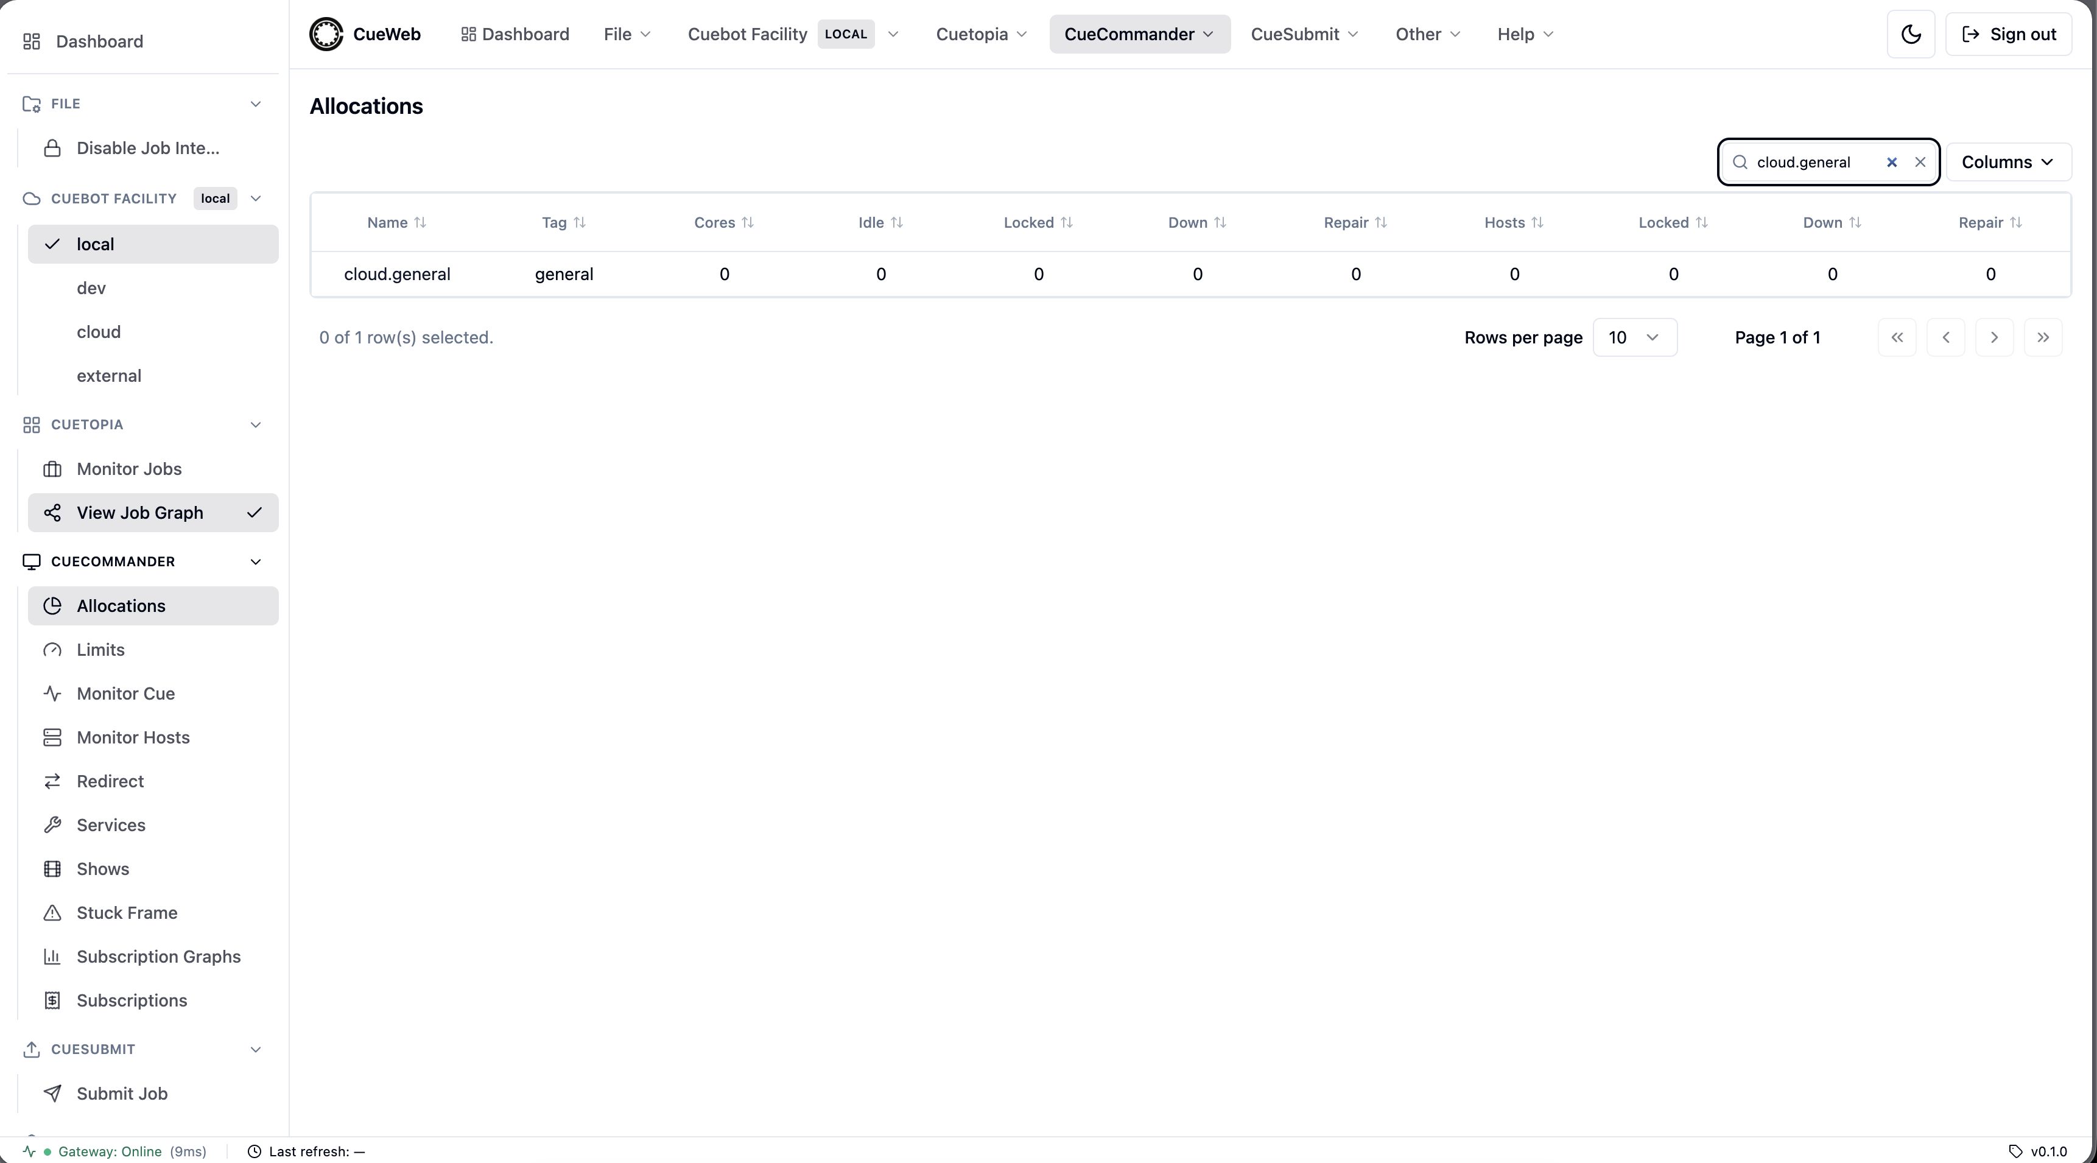2097x1163 pixels.
Task: Open Monitor Cue activity icon
Action: [52, 694]
